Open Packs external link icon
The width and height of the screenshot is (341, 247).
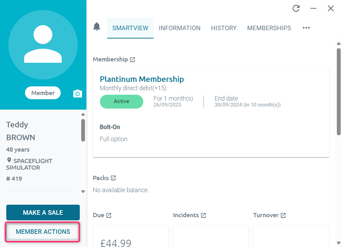click(113, 178)
